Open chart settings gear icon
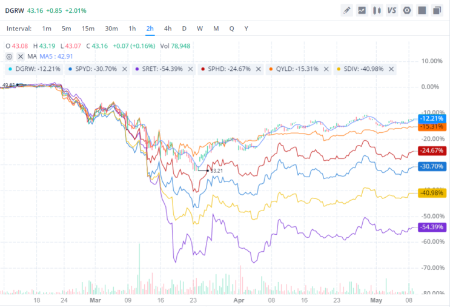Screen dimensions: 450x307 click(407, 11)
